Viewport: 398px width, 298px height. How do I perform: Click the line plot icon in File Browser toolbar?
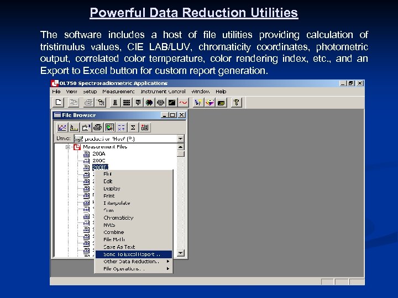click(62, 127)
